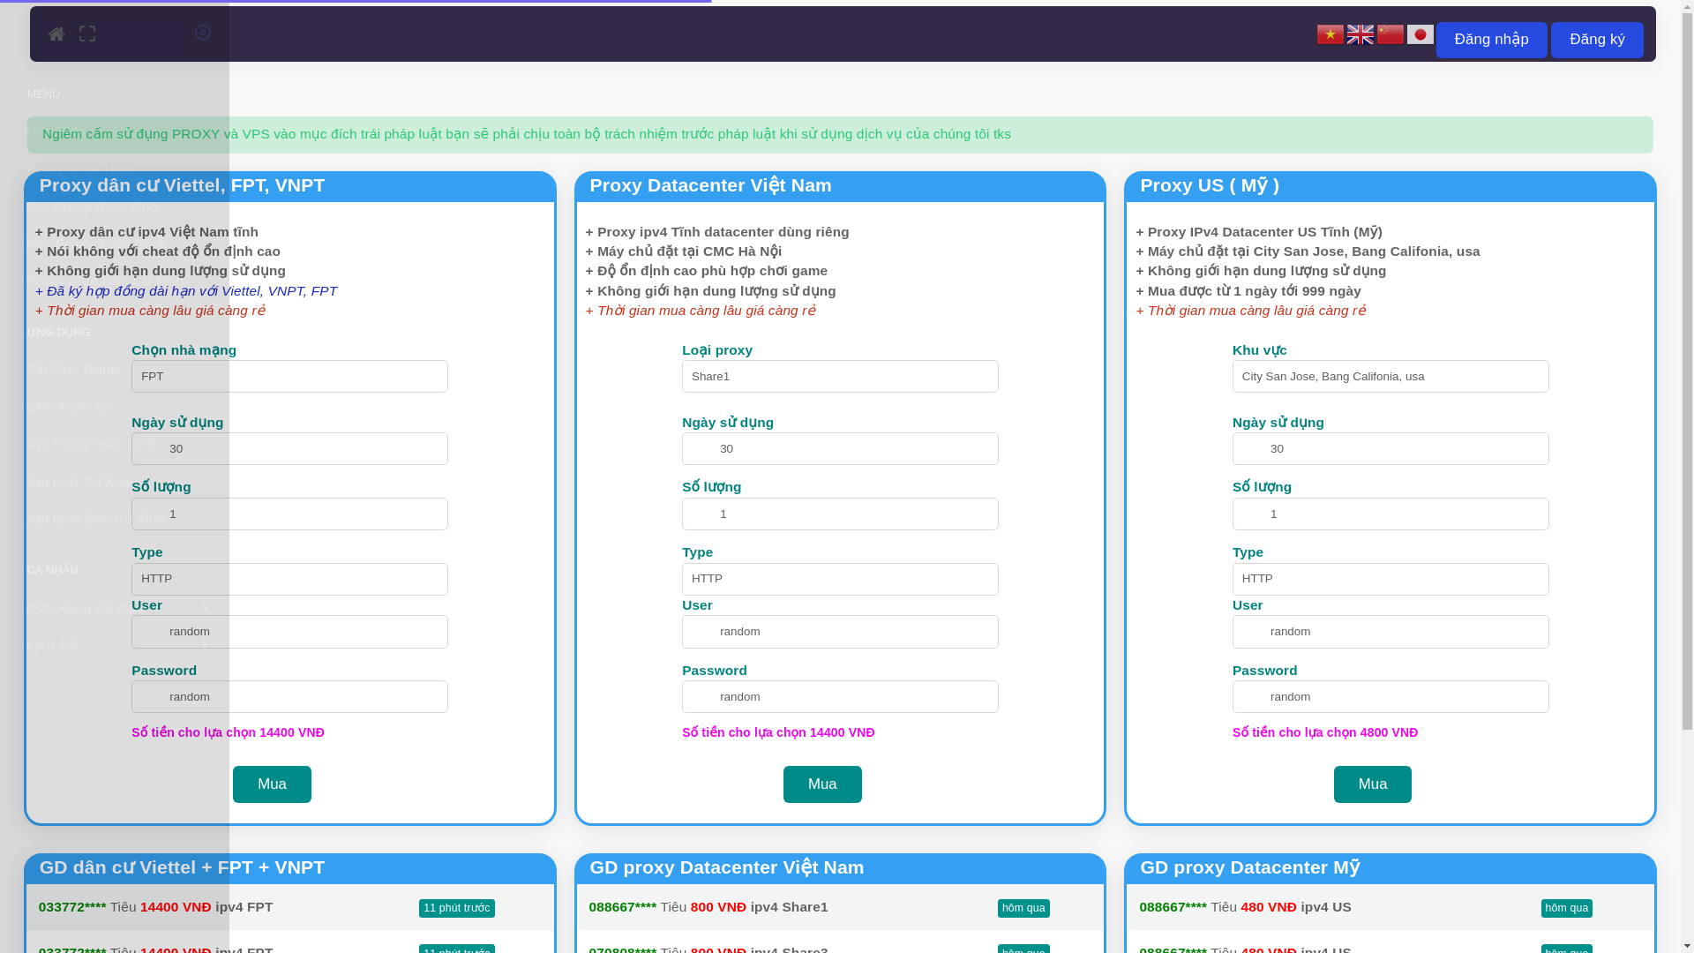1694x953 pixels.
Task: Open the Đăng nhập login button
Action: 1491,40
